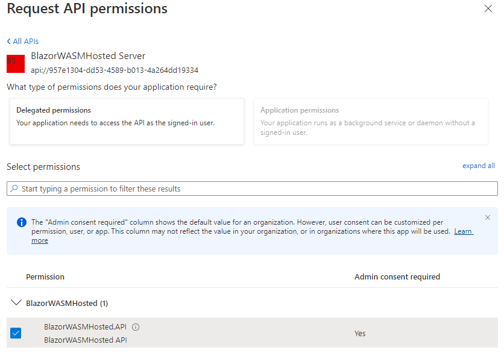Click the blue info circle icon in banner
This screenshot has height=359, width=504.
21,222
